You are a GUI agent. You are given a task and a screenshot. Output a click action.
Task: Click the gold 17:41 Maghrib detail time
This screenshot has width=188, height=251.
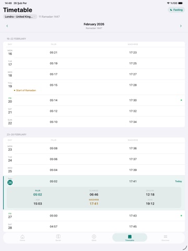click(x=94, y=203)
